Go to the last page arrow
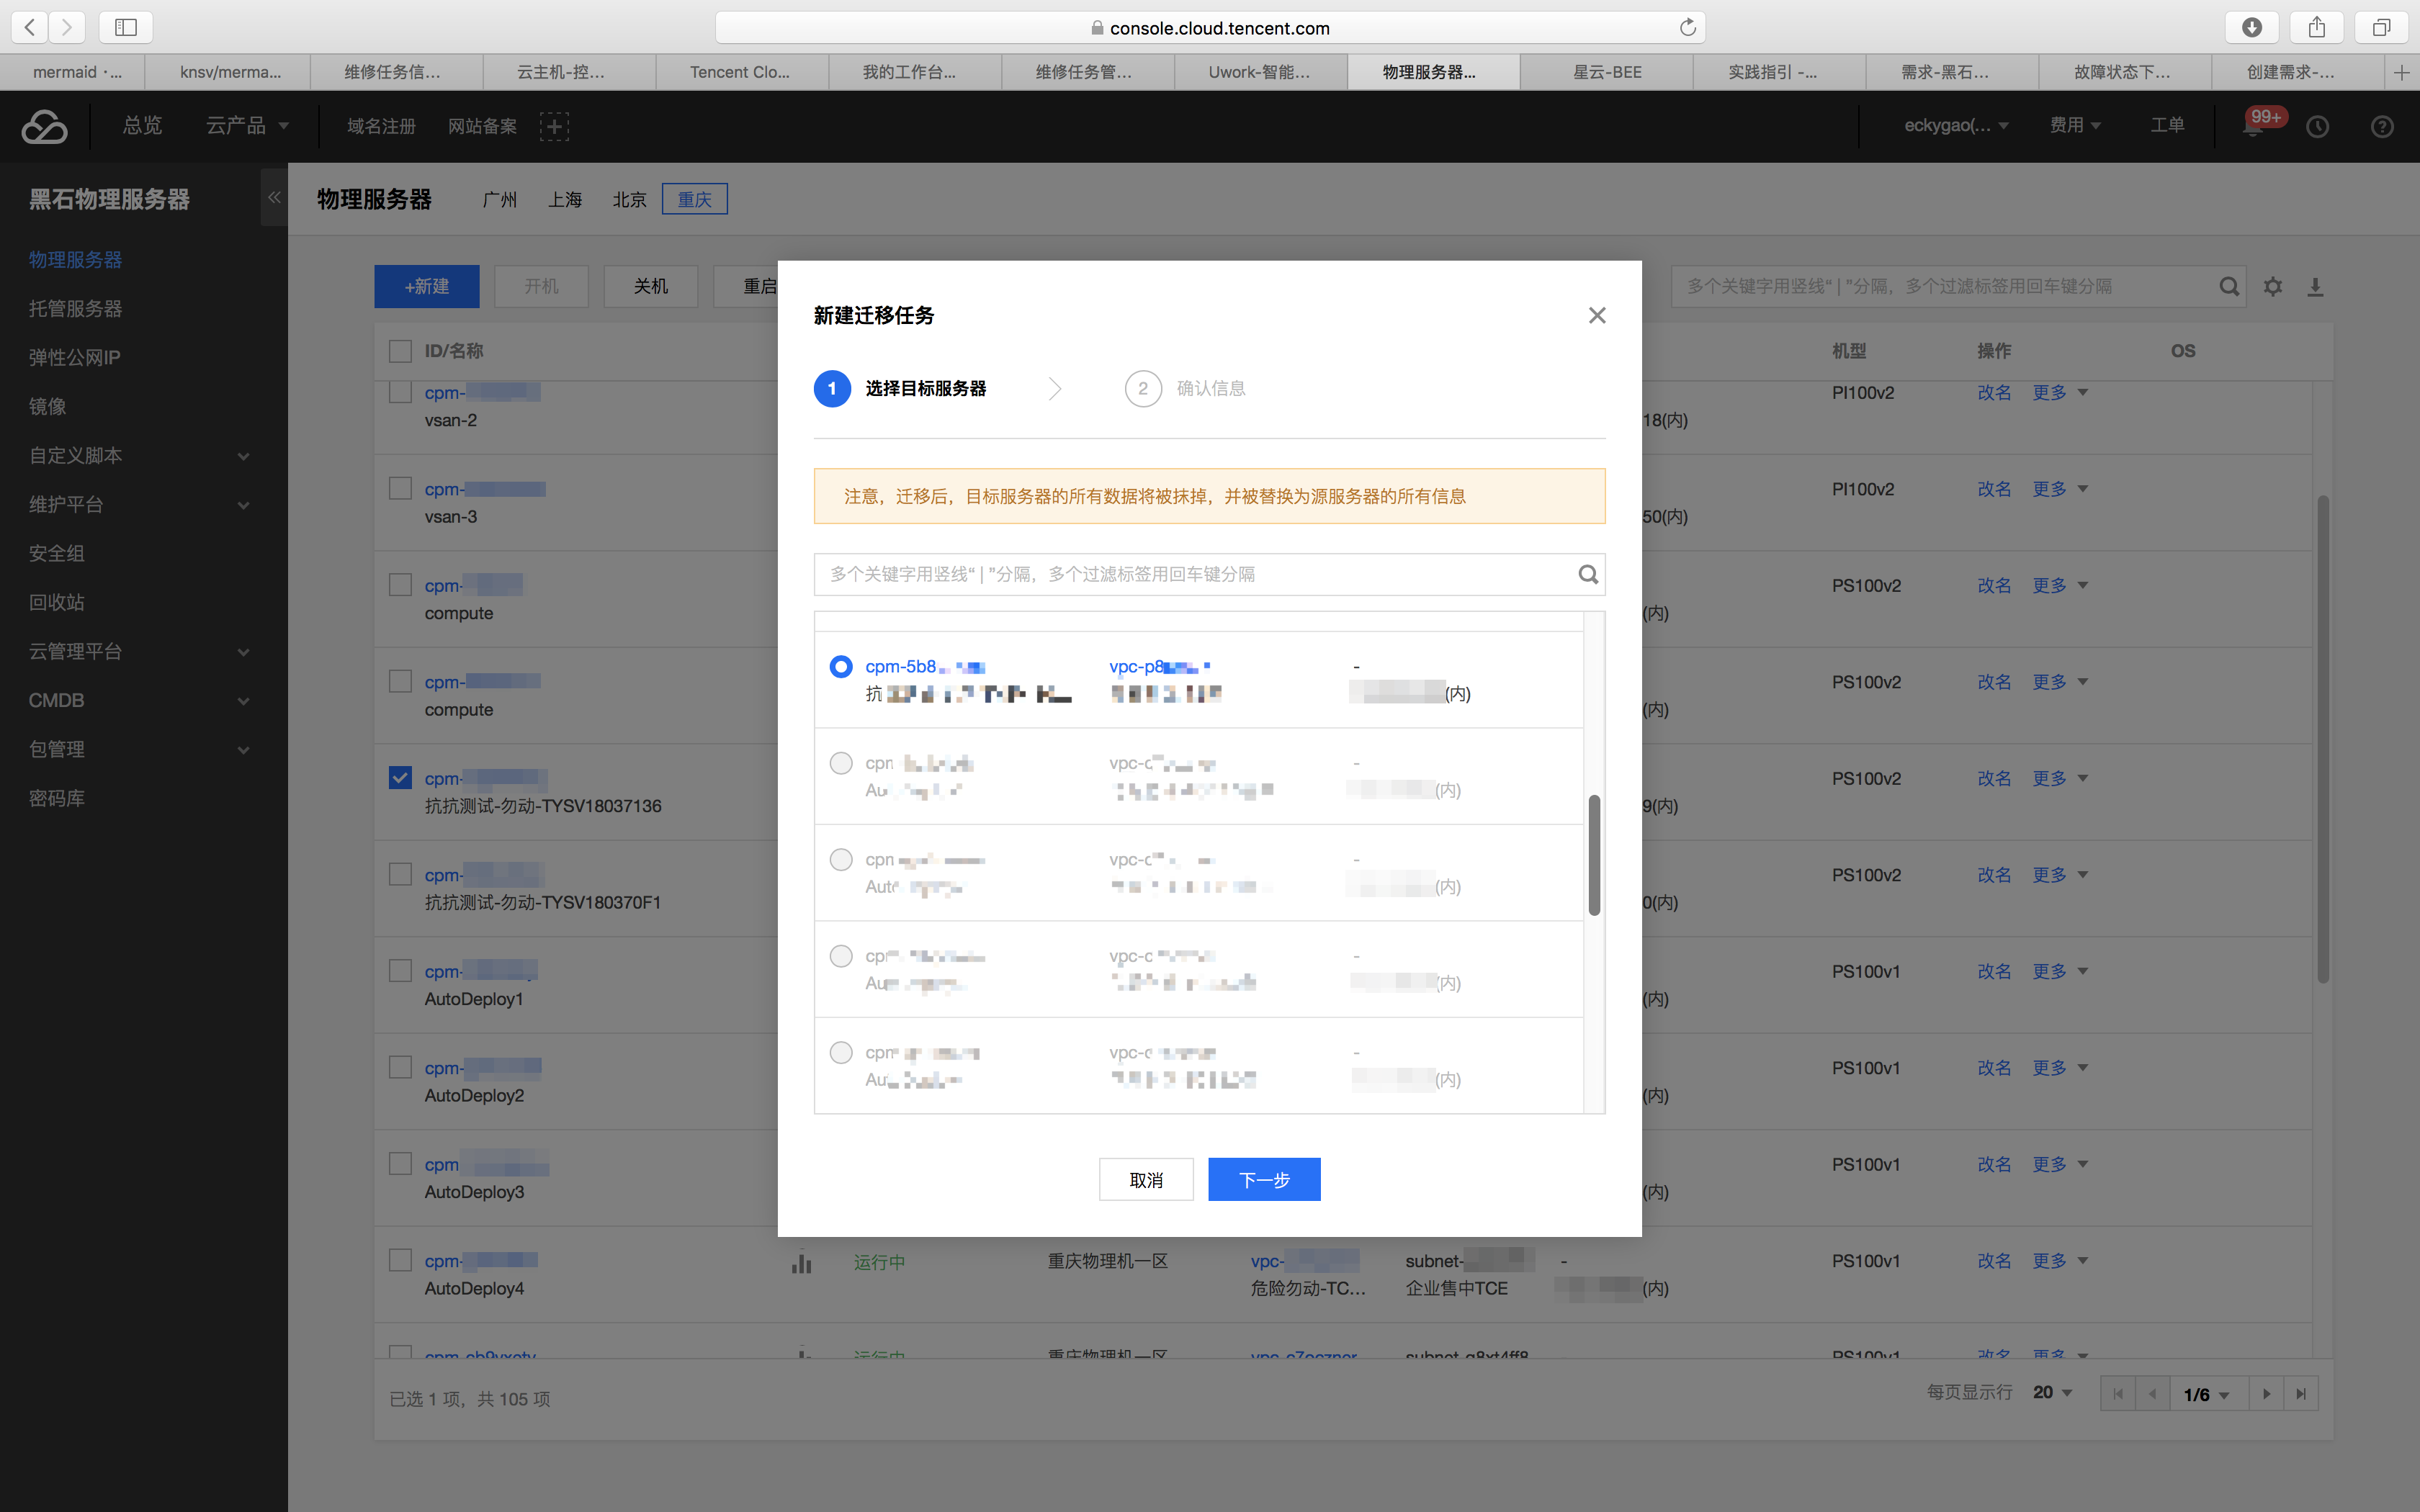2420x1512 pixels. coord(2301,1394)
